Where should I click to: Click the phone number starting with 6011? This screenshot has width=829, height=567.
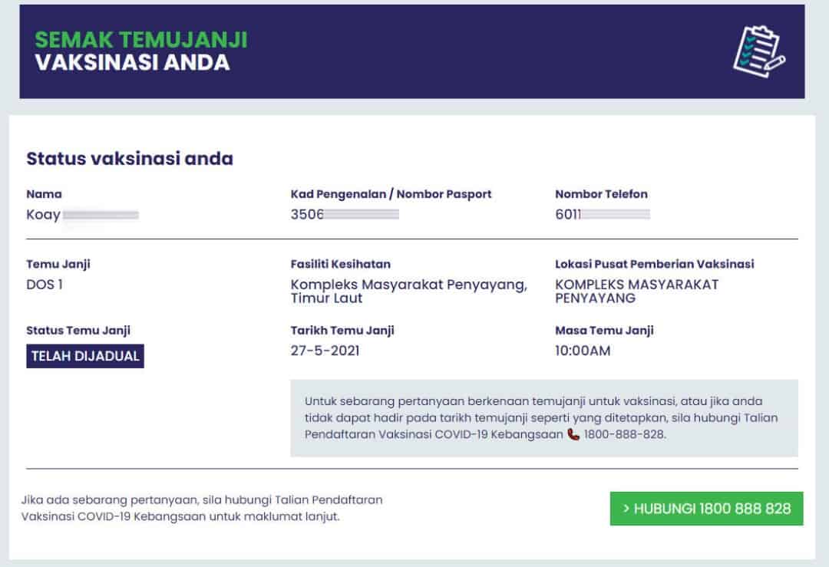coord(602,215)
